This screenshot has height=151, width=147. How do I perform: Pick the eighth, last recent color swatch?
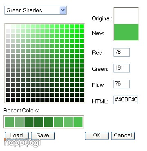78,122
